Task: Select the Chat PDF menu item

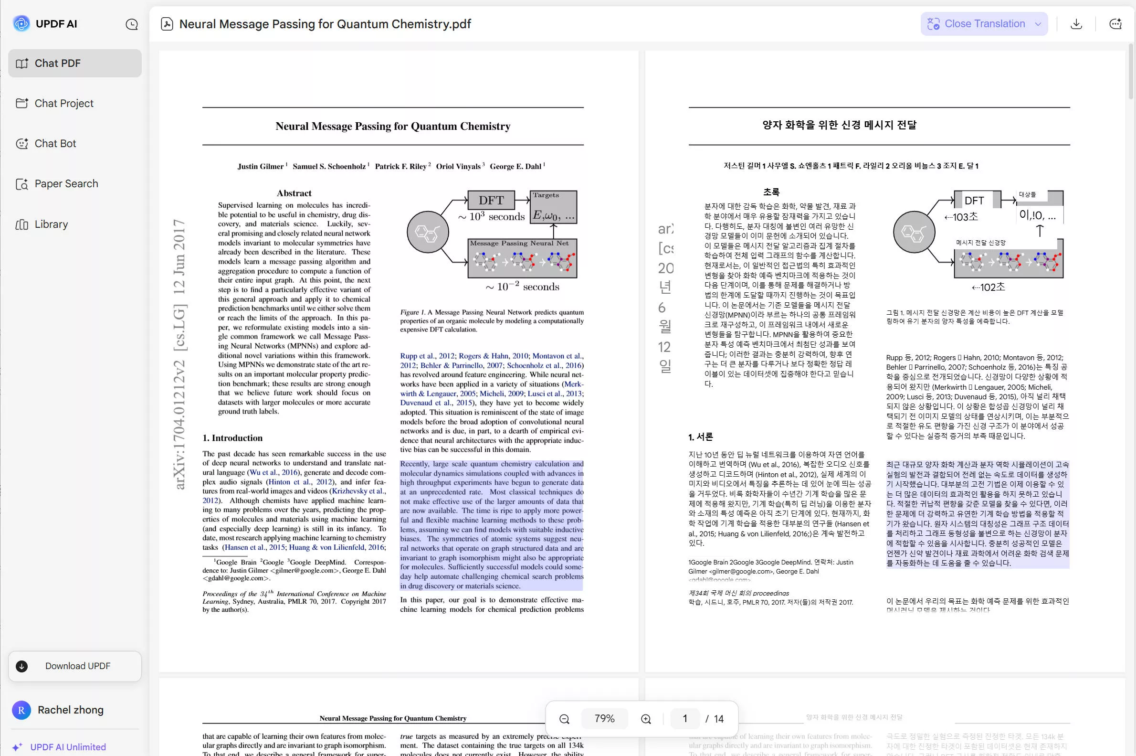Action: (x=74, y=63)
